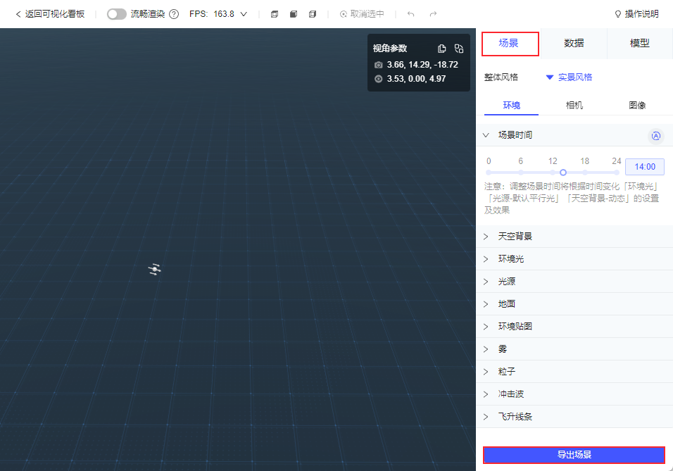Expand the 地面 section
673x471 pixels.
[574, 304]
